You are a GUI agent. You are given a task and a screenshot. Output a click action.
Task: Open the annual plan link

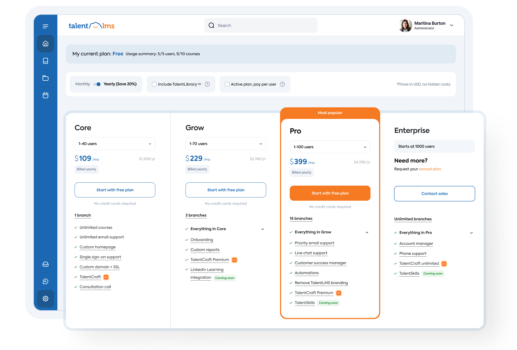430,169
